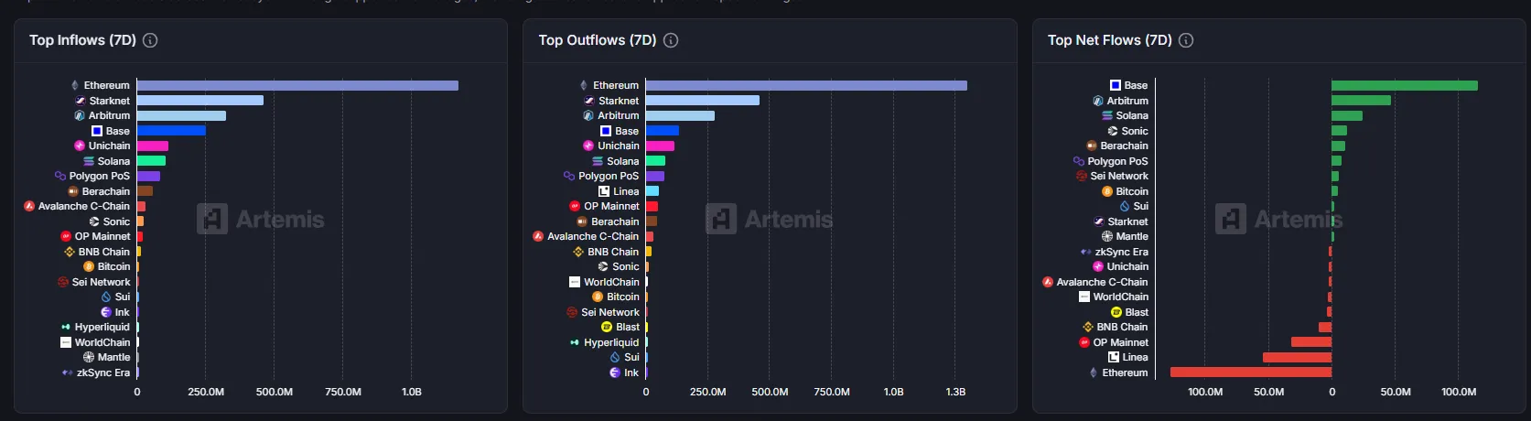This screenshot has width=1531, height=421.
Task: Click the Solana icon in Top Net Flows
Action: [1107, 115]
